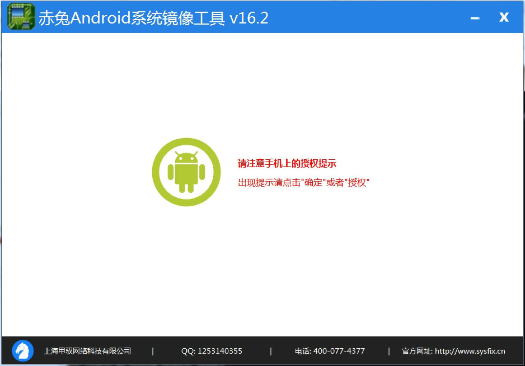This screenshot has height=366, width=525.
Task: Click the title text 赤兔Android系统镜像工具 v16.2
Action: [154, 18]
